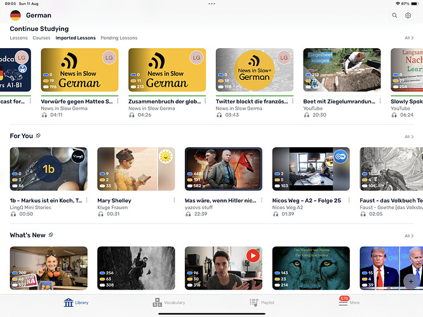Open the Narnia lion lesson thumbnail

(x=311, y=268)
